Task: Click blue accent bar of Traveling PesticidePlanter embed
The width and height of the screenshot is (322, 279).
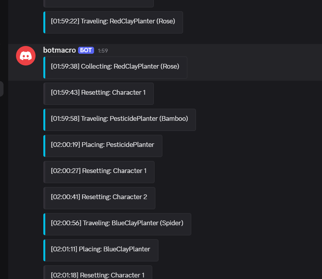Action: (x=44, y=120)
